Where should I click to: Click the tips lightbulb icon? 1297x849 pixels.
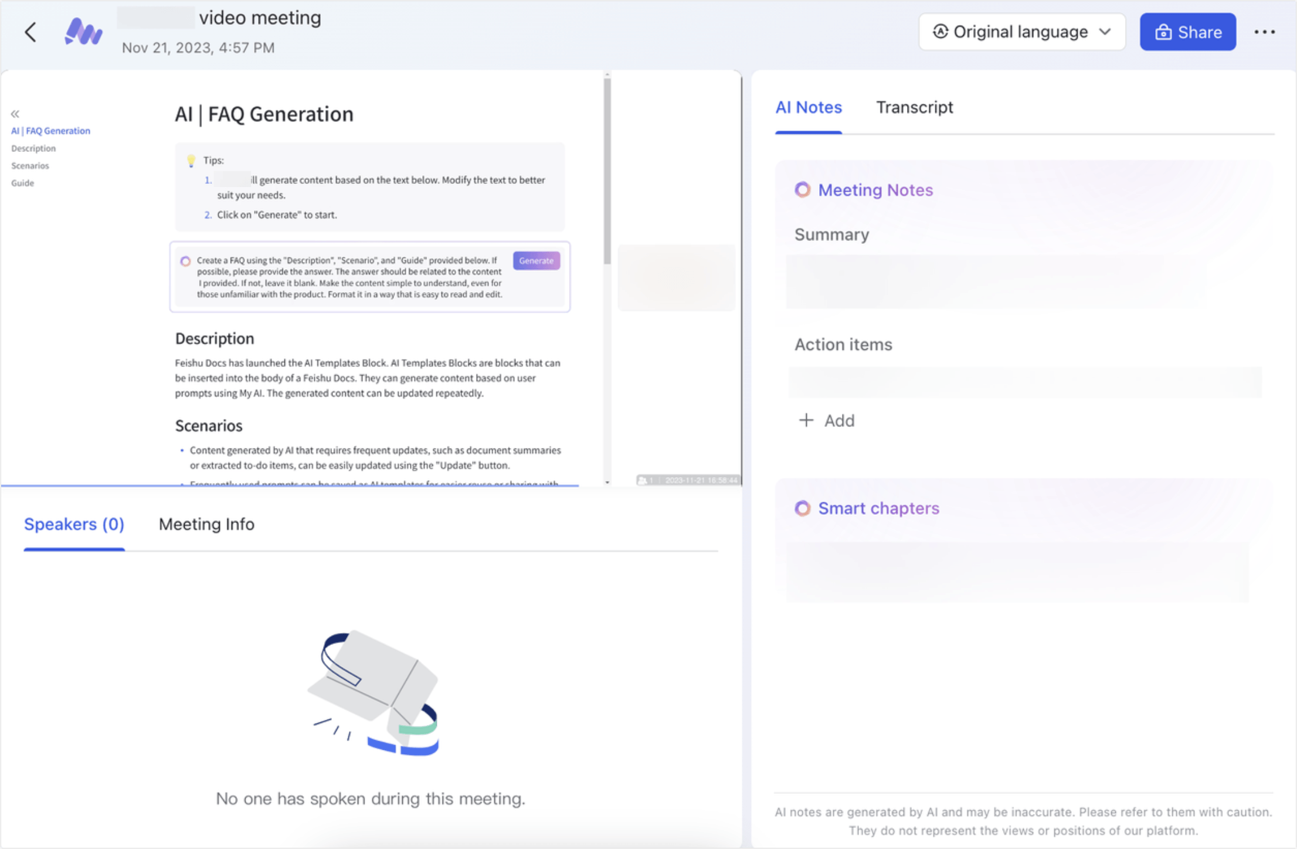(192, 159)
